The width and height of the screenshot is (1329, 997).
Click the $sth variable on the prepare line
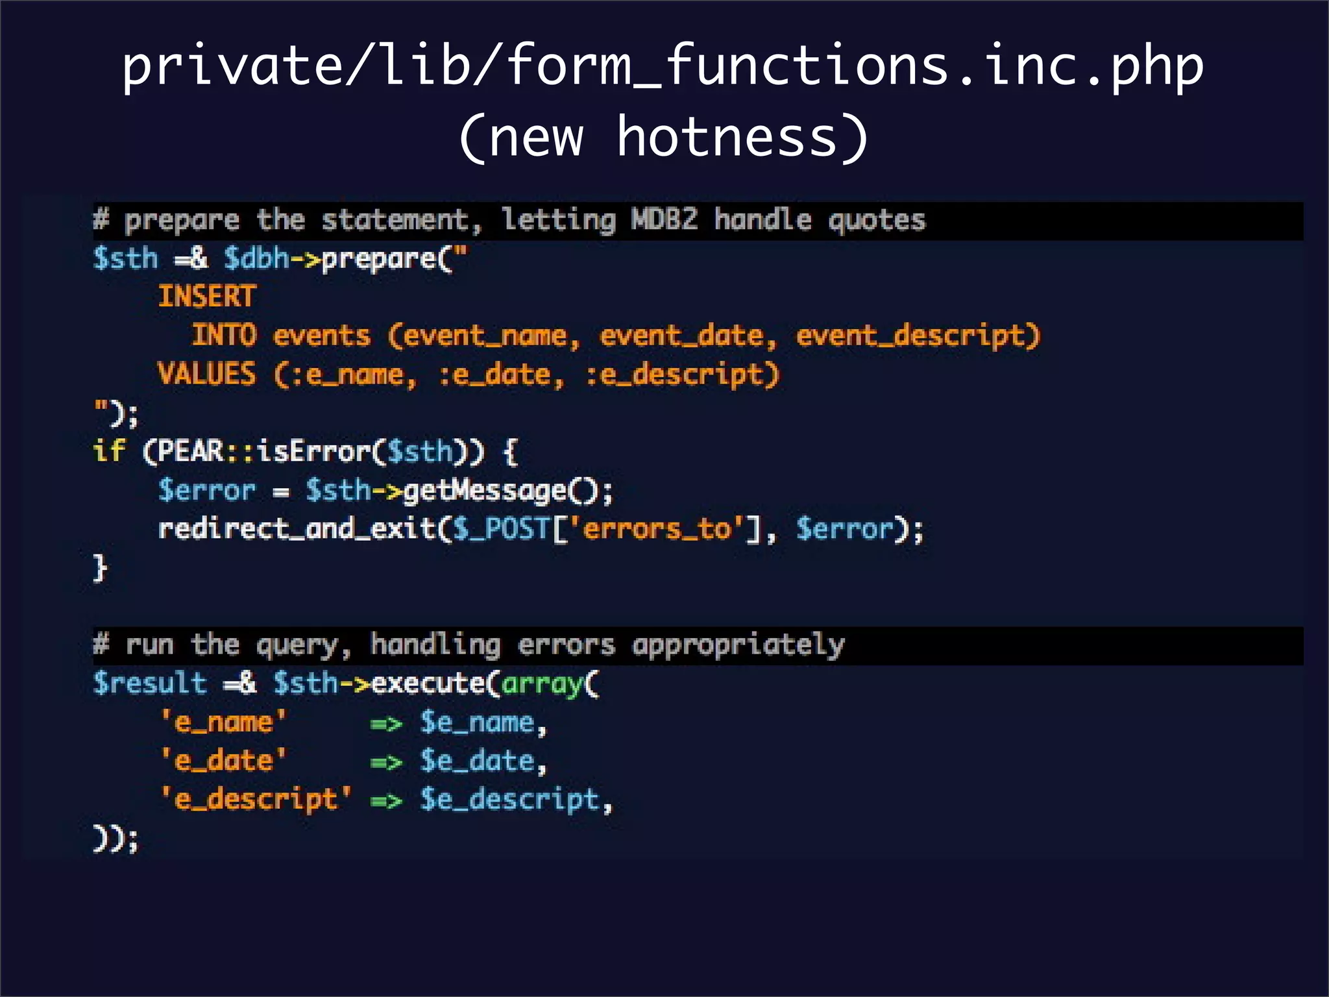click(125, 259)
